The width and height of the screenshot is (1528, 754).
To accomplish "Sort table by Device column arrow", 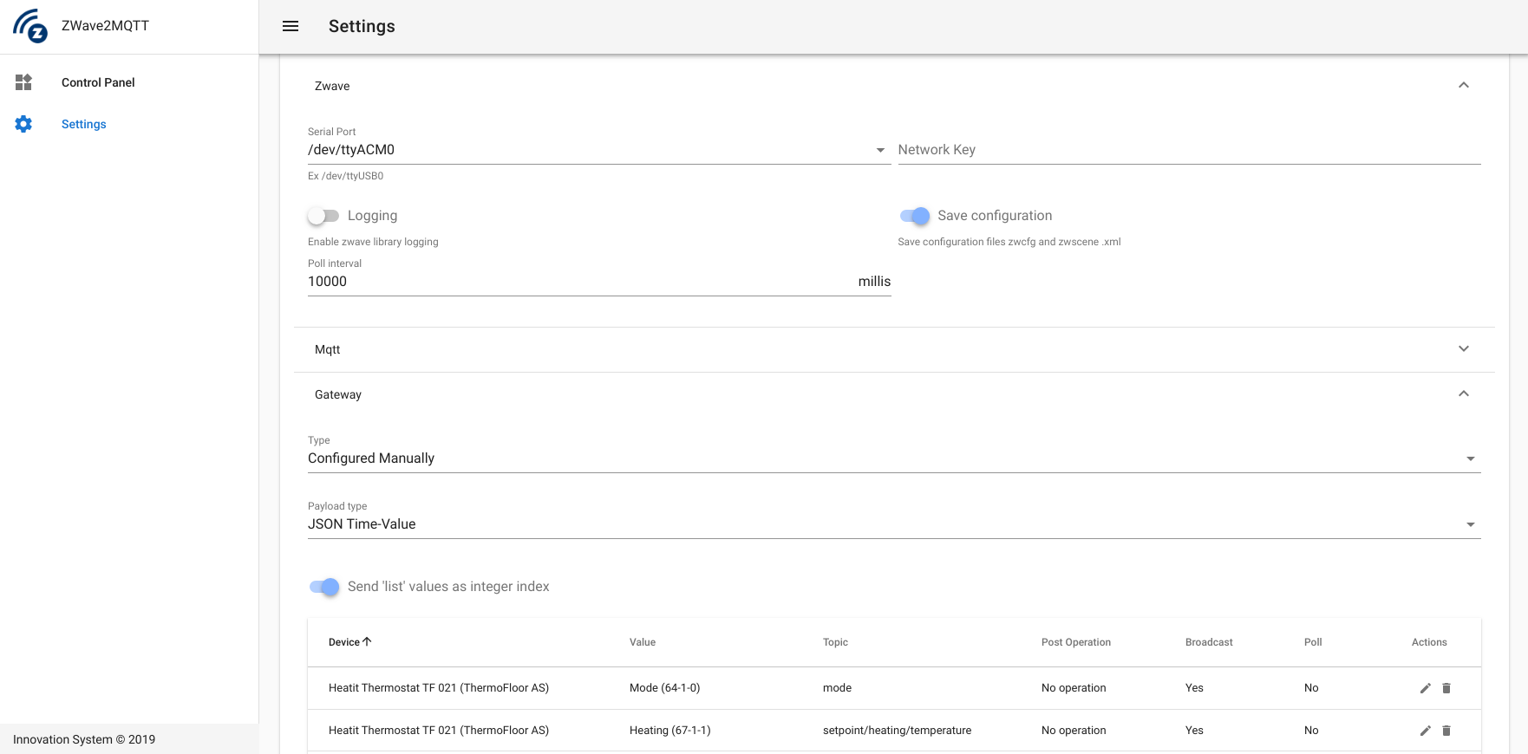I will click(367, 642).
